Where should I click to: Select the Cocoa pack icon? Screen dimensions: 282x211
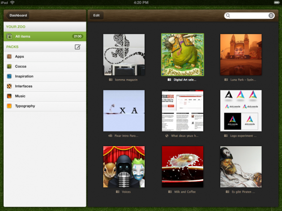9,67
